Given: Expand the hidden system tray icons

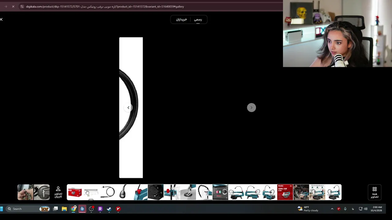Looking at the screenshot, I should 332,209.
